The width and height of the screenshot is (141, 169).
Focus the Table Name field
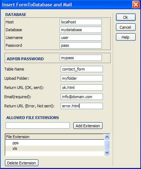82,69
